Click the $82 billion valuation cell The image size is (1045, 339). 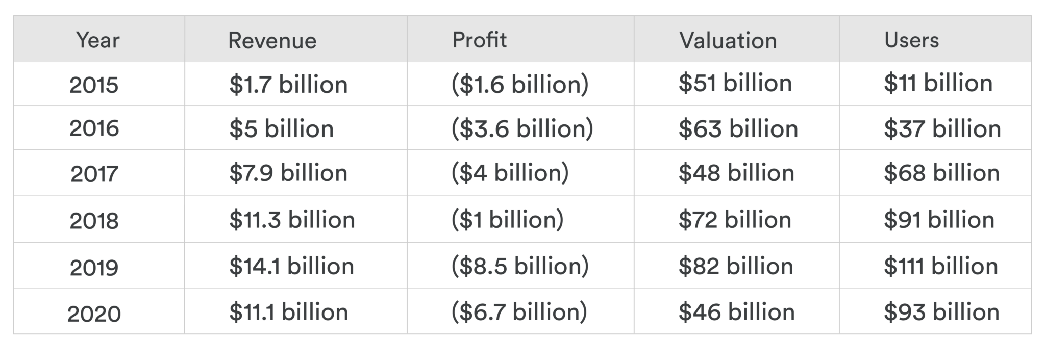[735, 266]
